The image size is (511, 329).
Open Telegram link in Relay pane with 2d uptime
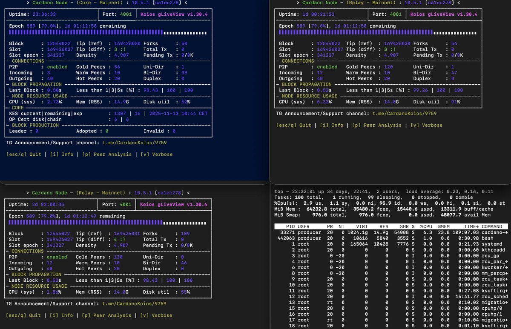134,304
